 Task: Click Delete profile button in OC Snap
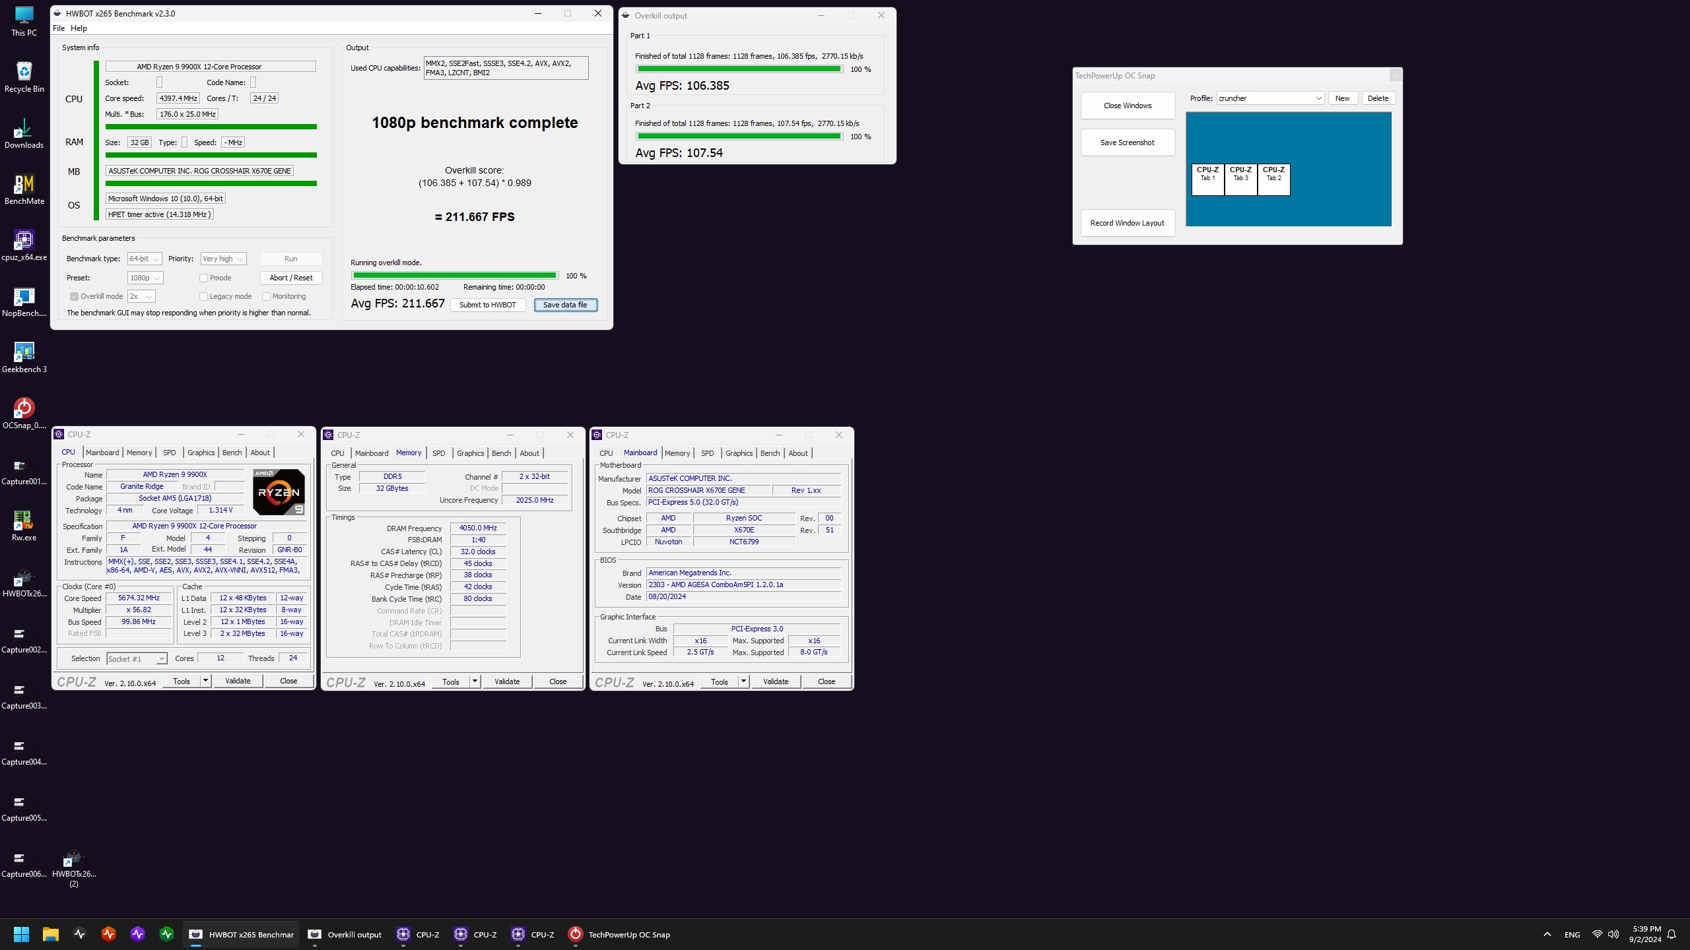coord(1378,98)
